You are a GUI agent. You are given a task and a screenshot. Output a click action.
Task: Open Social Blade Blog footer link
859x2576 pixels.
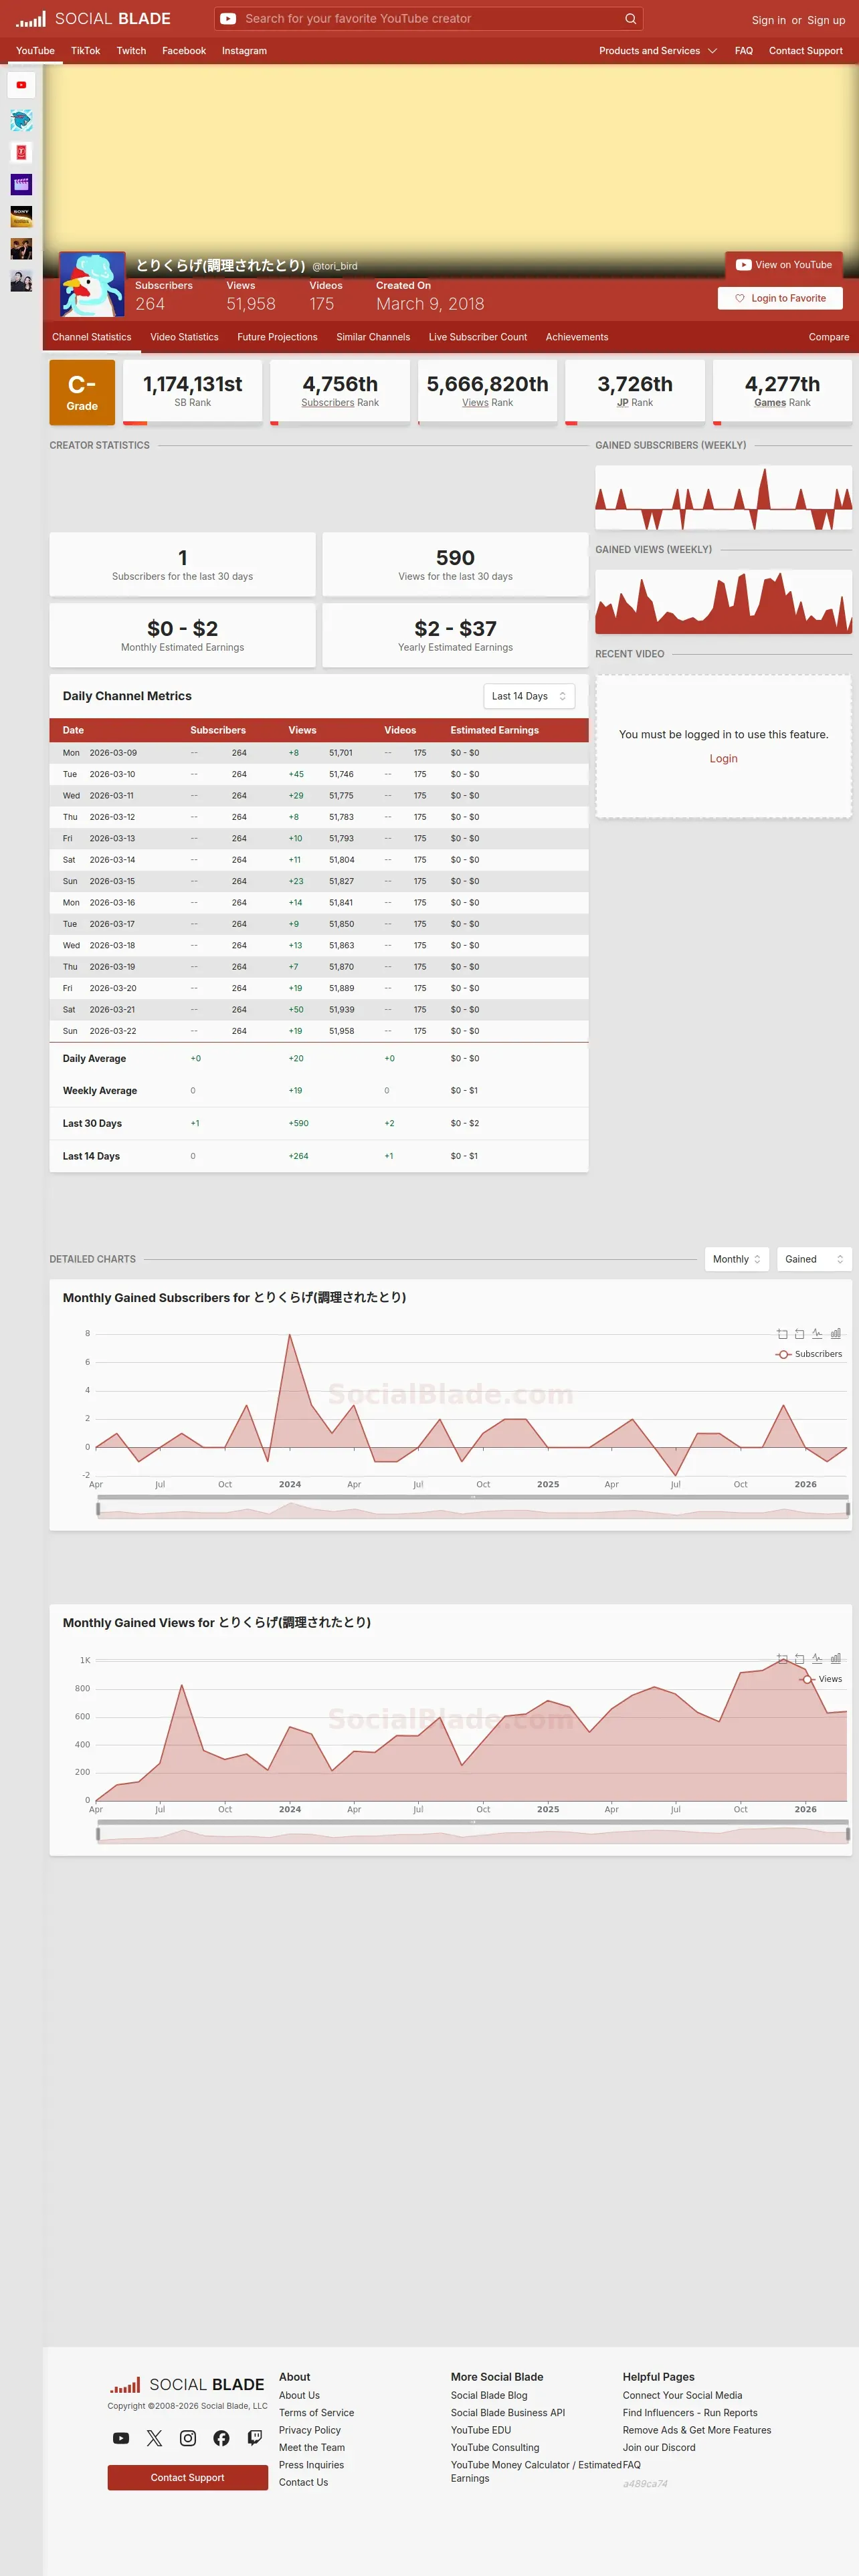(x=489, y=2395)
